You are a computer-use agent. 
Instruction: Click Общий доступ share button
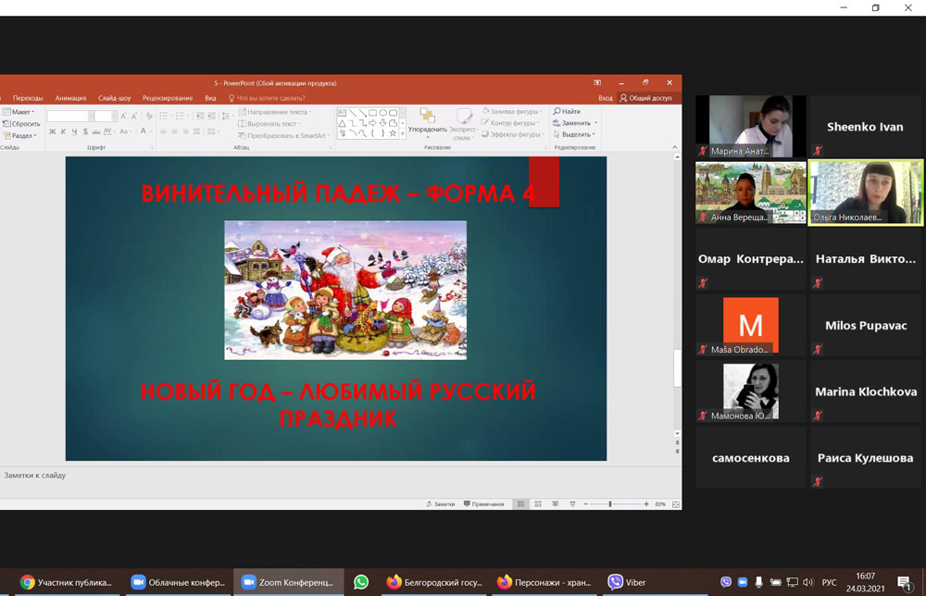645,98
